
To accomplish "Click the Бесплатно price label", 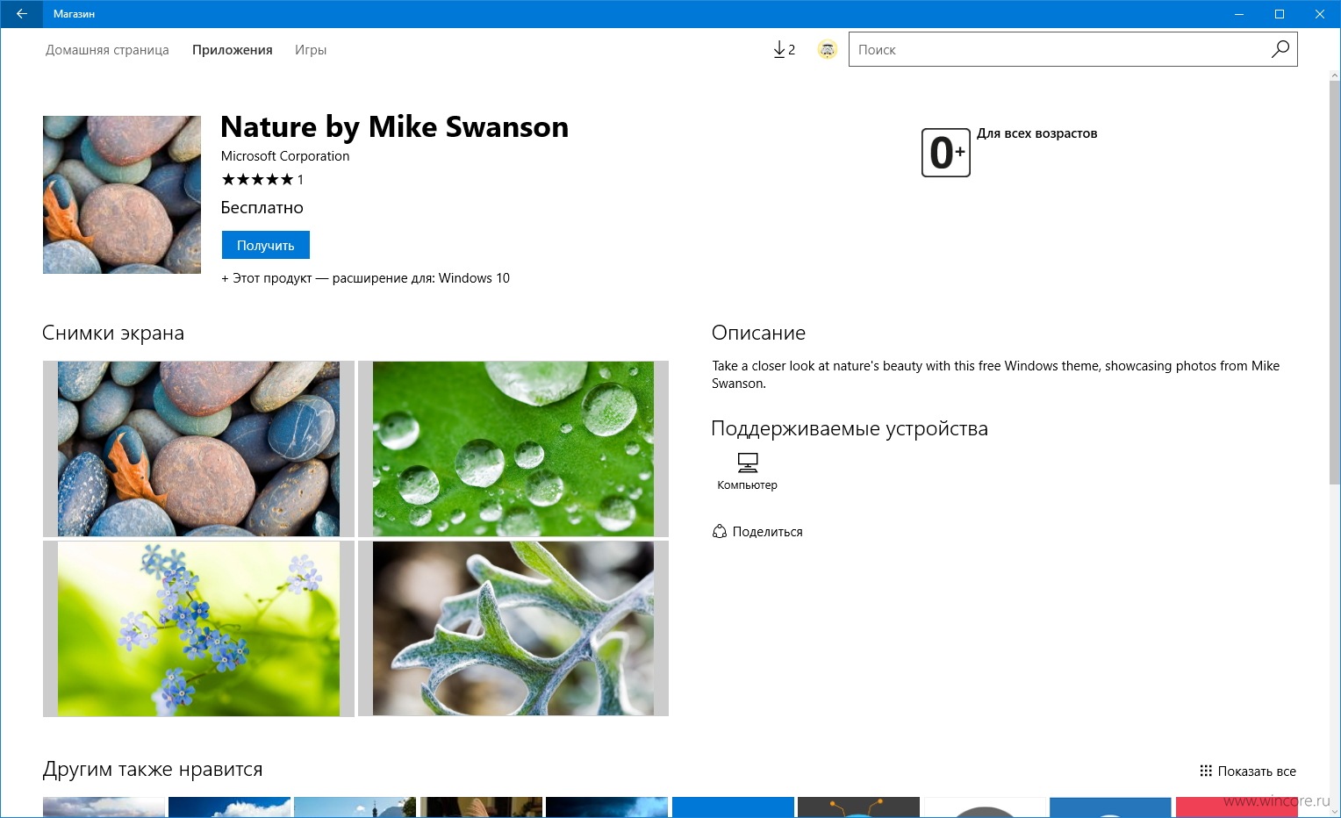I will pyautogui.click(x=262, y=208).
